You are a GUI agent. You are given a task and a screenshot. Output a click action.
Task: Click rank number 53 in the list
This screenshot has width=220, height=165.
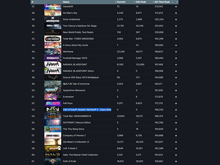[x=33, y=110]
